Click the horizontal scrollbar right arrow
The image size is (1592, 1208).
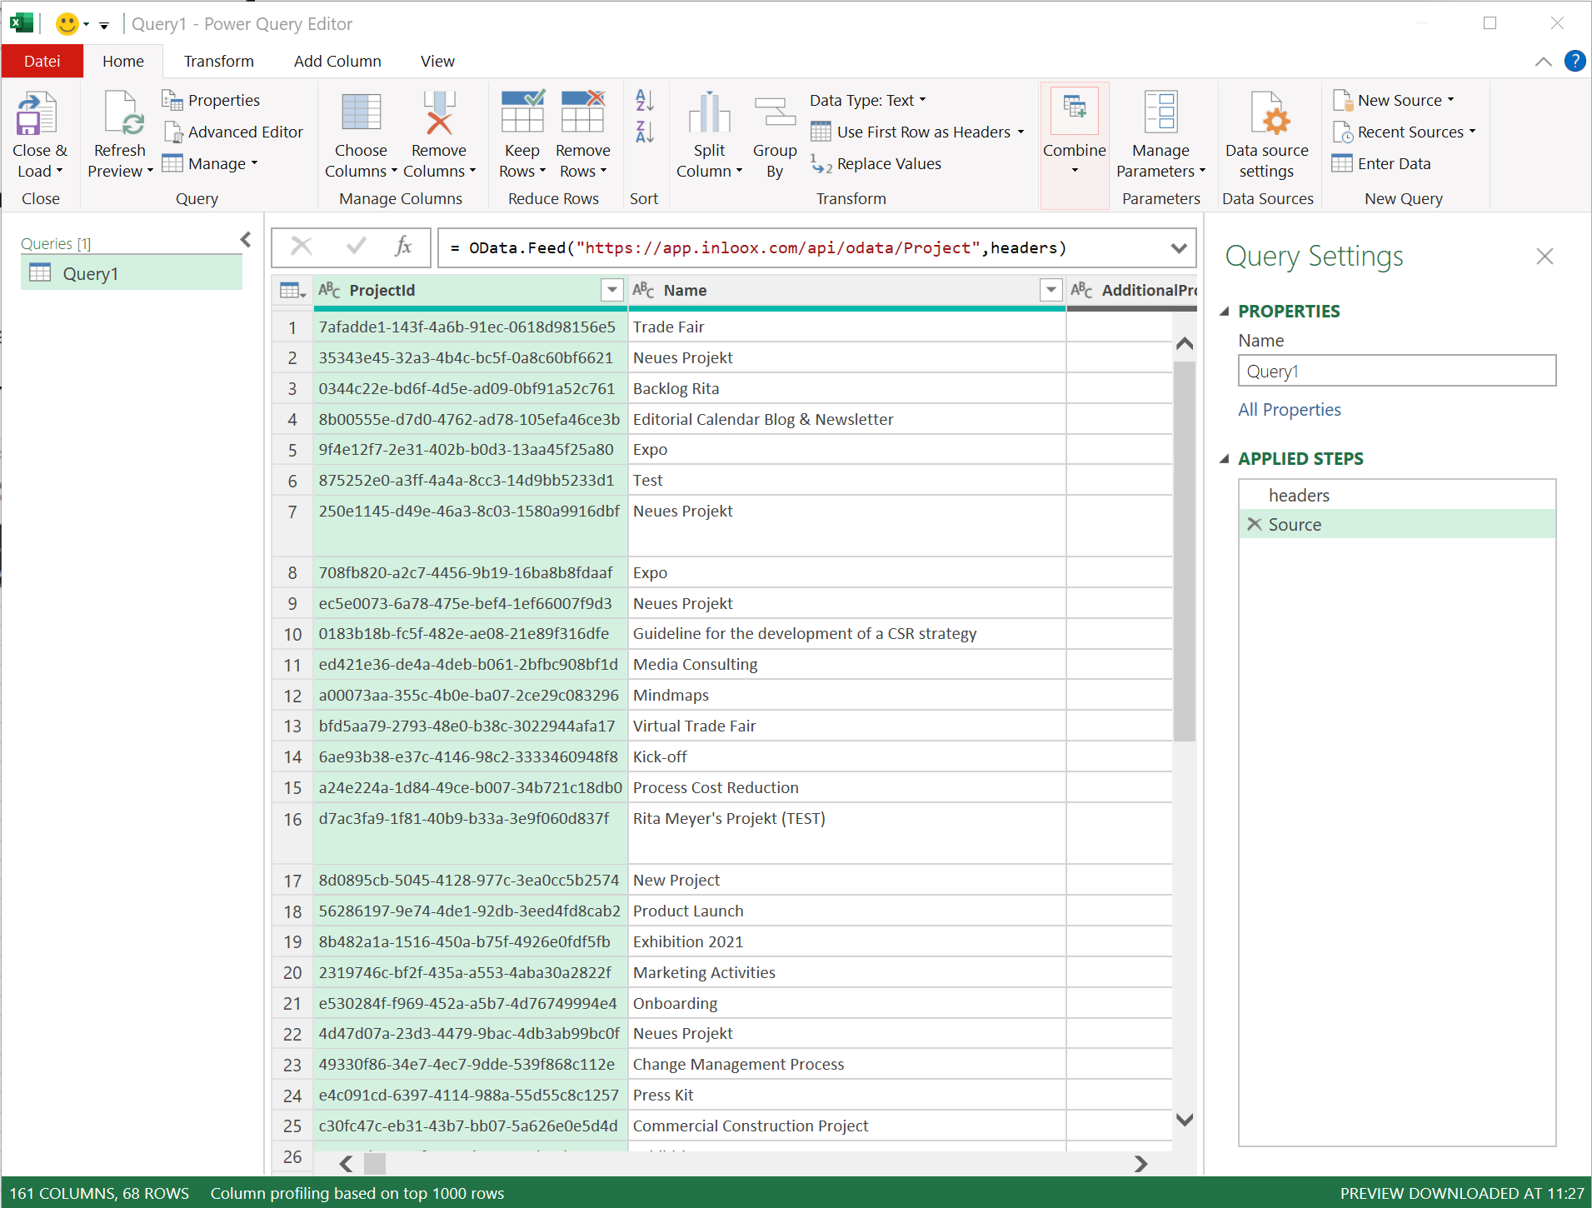tap(1140, 1163)
